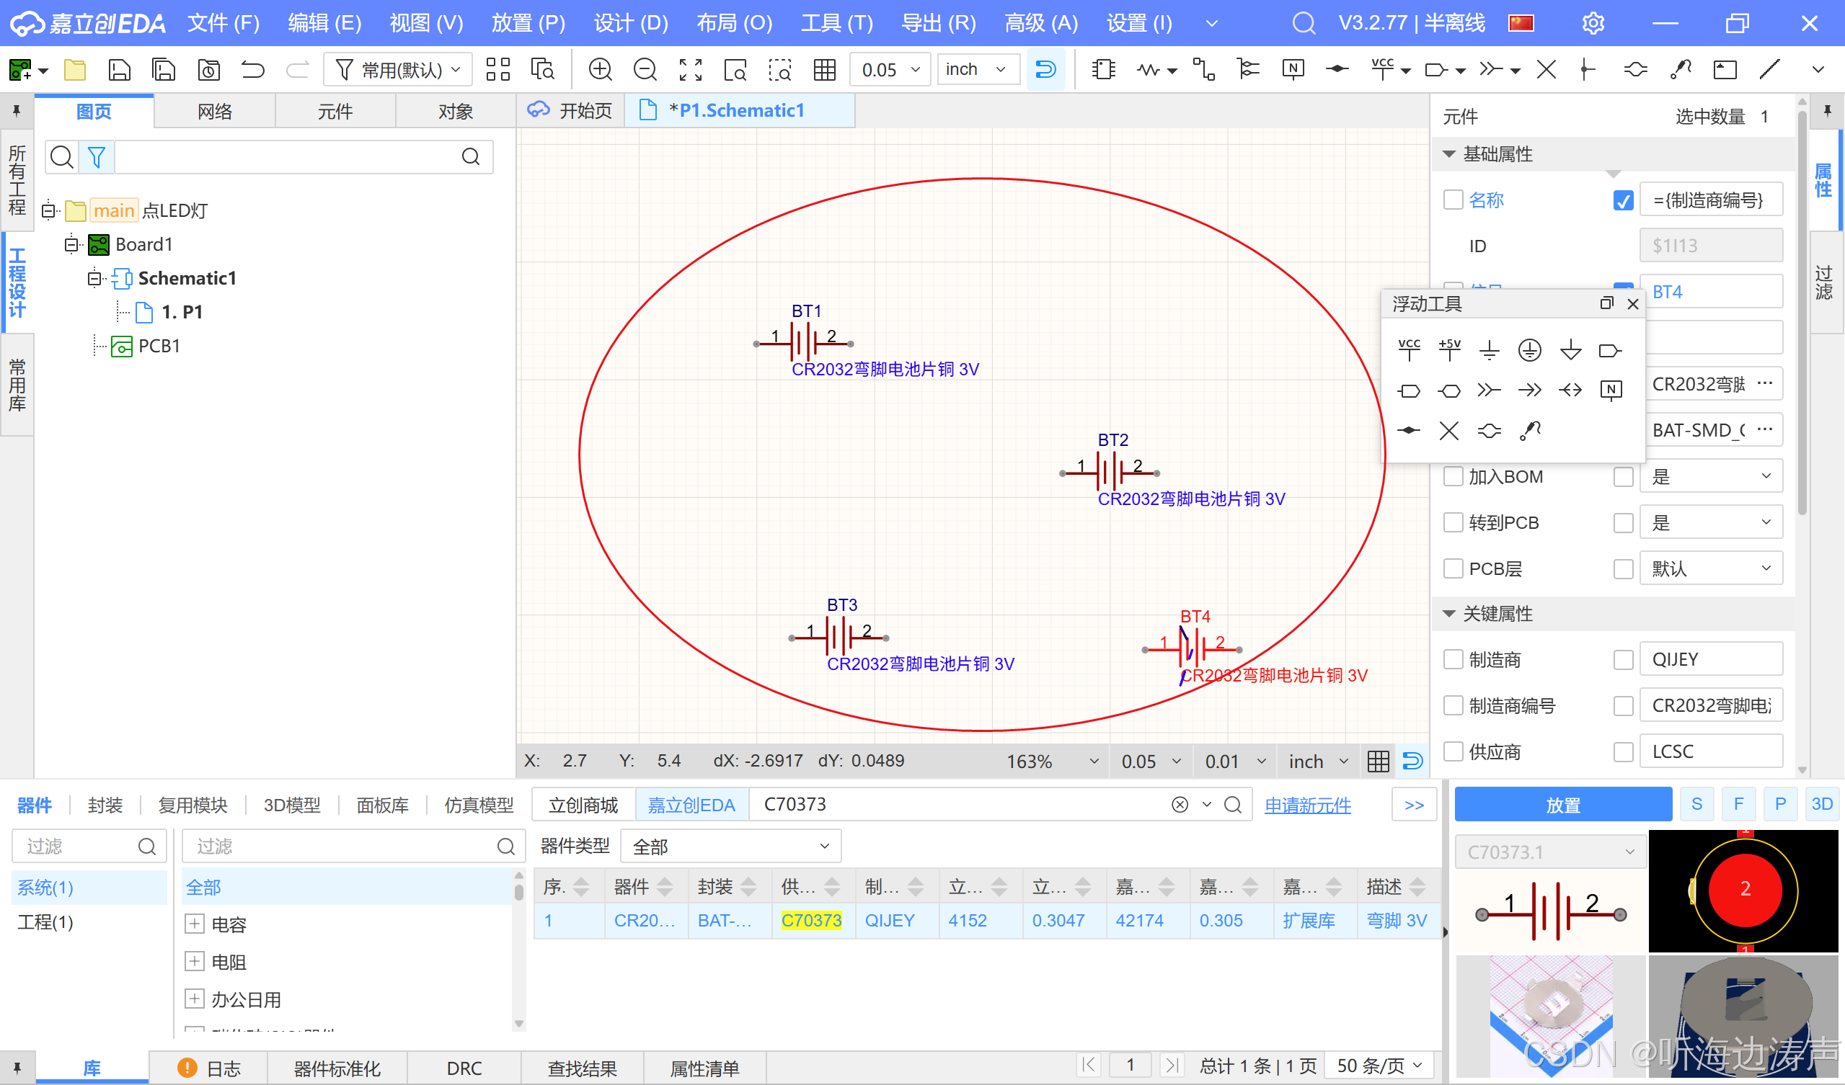This screenshot has width=1845, height=1085.
Task: Select the +5V power symbol in 浮动工具
Action: point(1449,349)
